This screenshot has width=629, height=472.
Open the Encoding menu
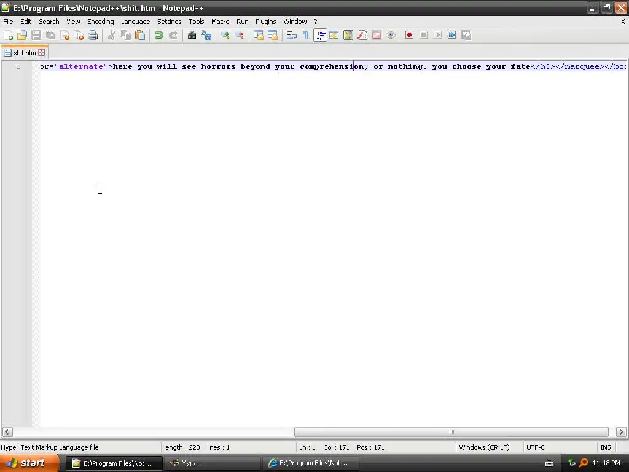pyautogui.click(x=100, y=22)
